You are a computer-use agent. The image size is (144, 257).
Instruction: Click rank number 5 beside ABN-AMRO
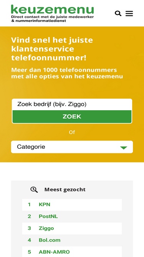(x=29, y=252)
